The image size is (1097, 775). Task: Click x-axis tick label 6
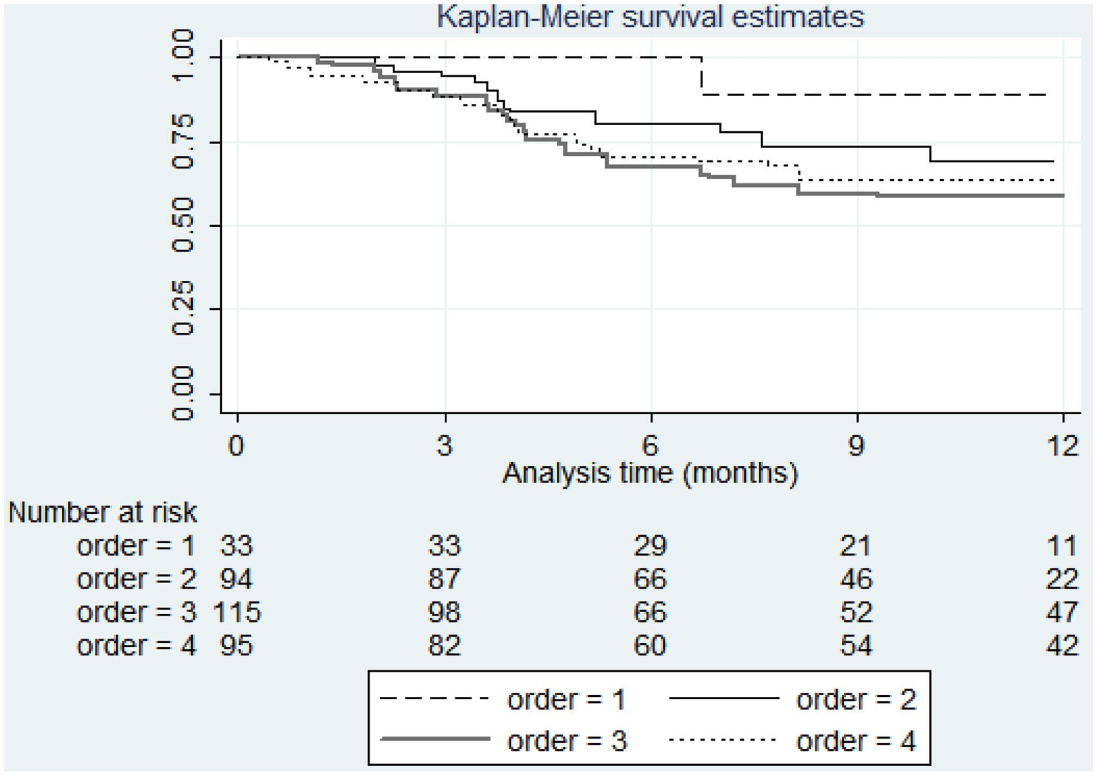pyautogui.click(x=650, y=447)
